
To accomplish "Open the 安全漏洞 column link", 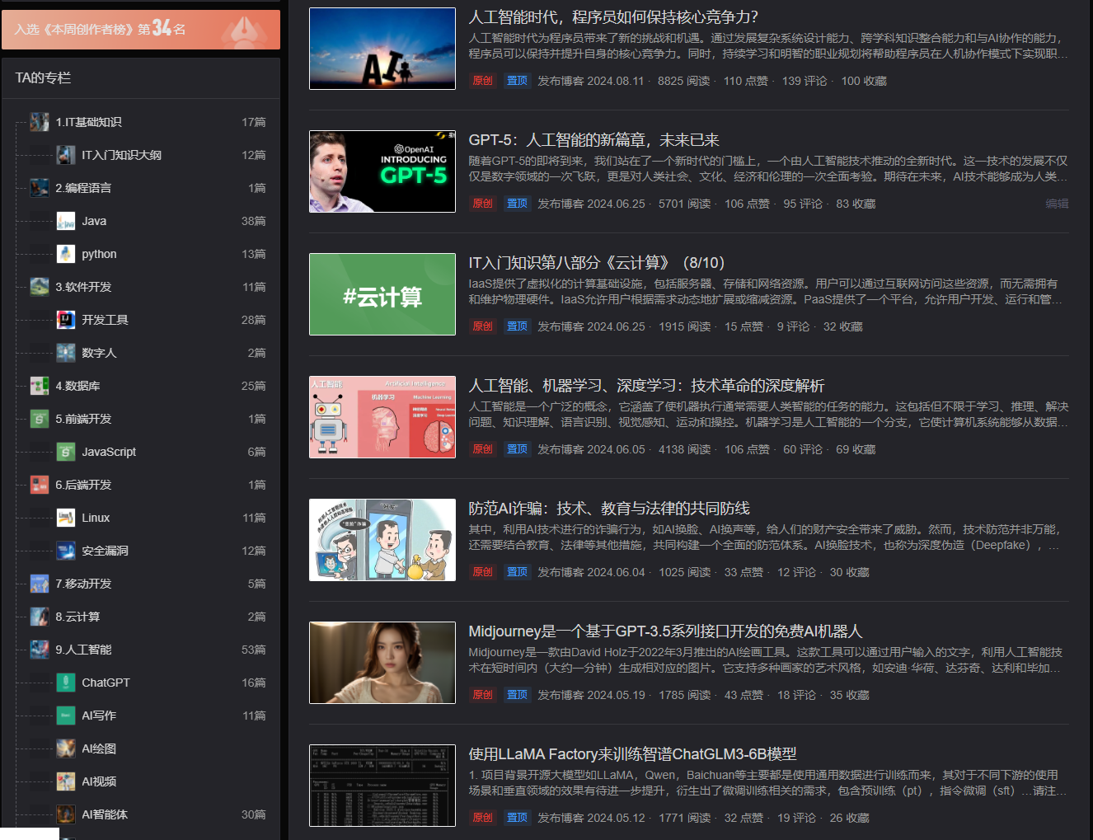I will coord(105,551).
